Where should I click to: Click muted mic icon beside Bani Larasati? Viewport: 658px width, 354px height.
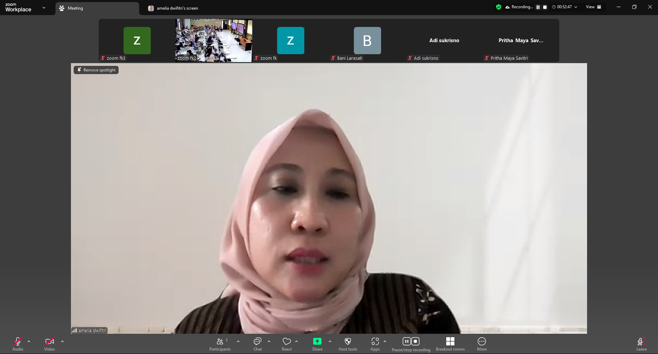point(333,58)
